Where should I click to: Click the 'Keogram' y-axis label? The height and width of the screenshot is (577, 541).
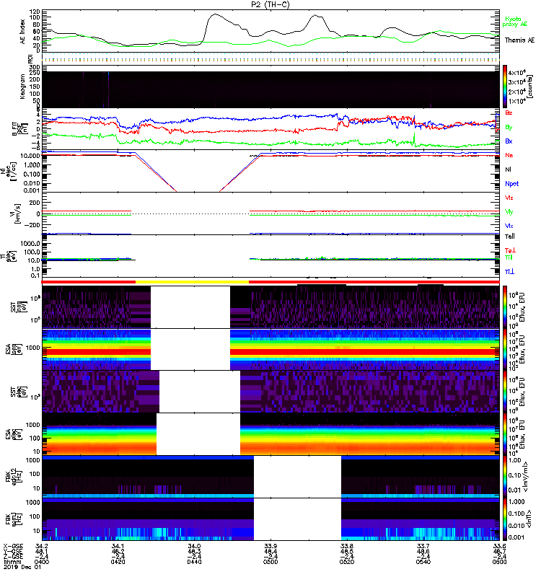click(x=23, y=87)
